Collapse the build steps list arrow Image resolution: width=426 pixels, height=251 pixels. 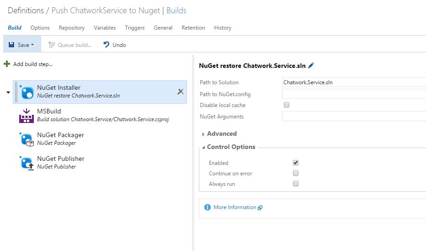8,92
